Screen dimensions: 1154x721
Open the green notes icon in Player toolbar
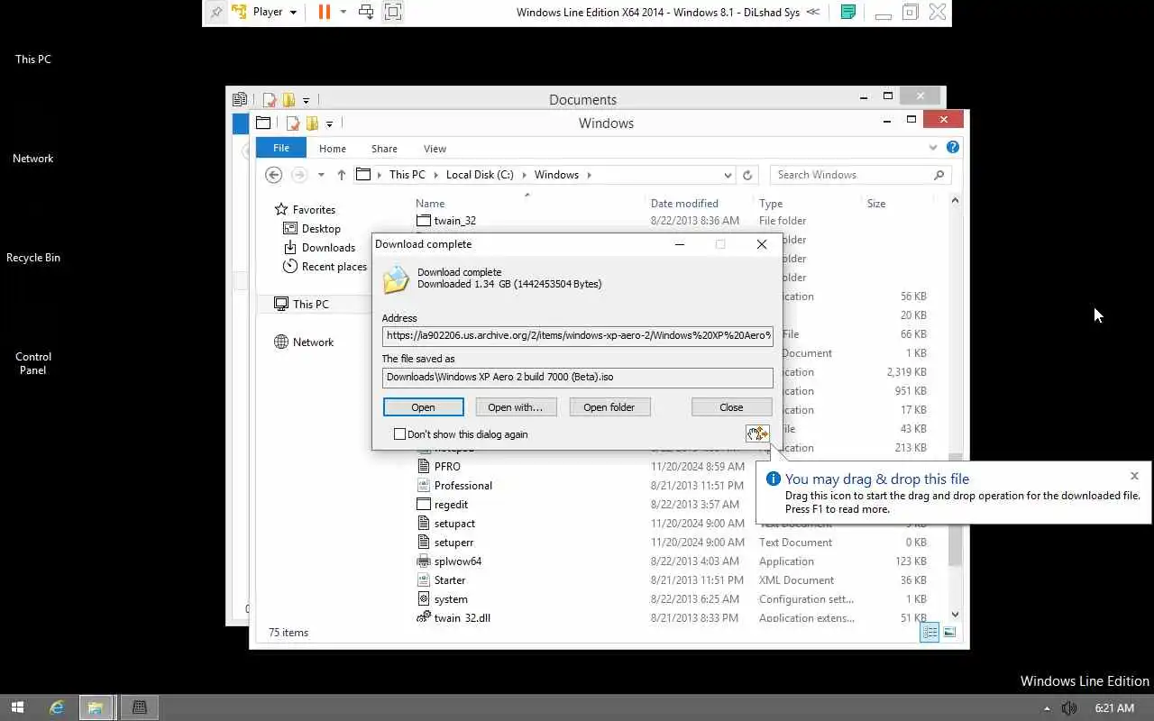pos(847,12)
